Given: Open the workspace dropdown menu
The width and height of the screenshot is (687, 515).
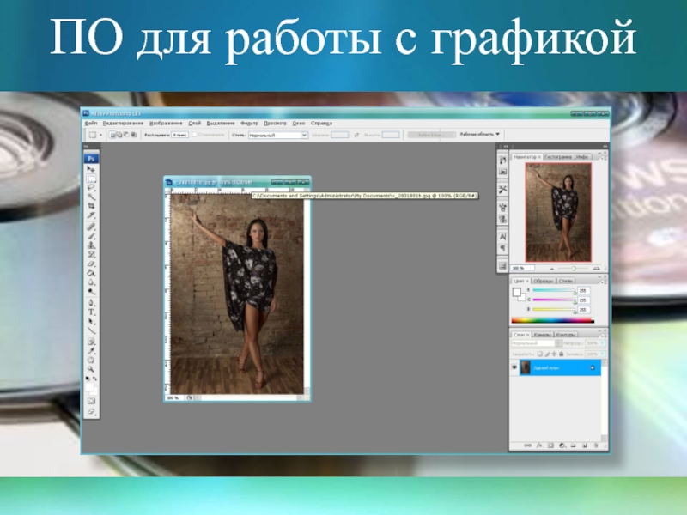Looking at the screenshot, I should pos(480,135).
